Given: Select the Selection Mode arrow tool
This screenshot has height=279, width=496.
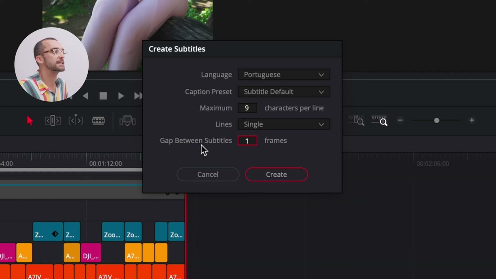Looking at the screenshot, I should click(30, 121).
